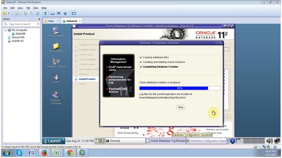
Task: Click the Solaris panel date and time
Action: (80, 141)
